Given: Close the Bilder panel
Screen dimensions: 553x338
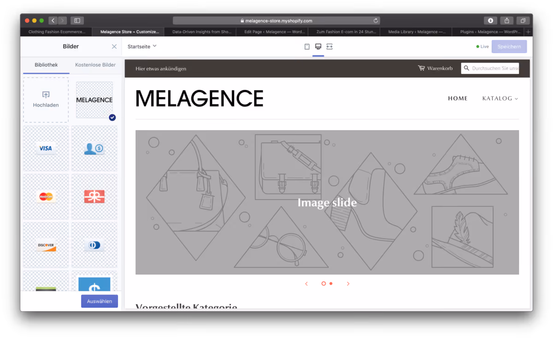Looking at the screenshot, I should [114, 46].
